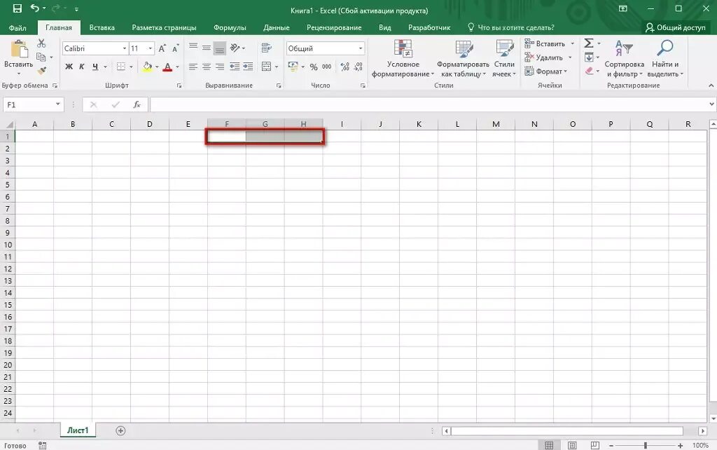Switch to Разметка страницы tab

[164, 27]
